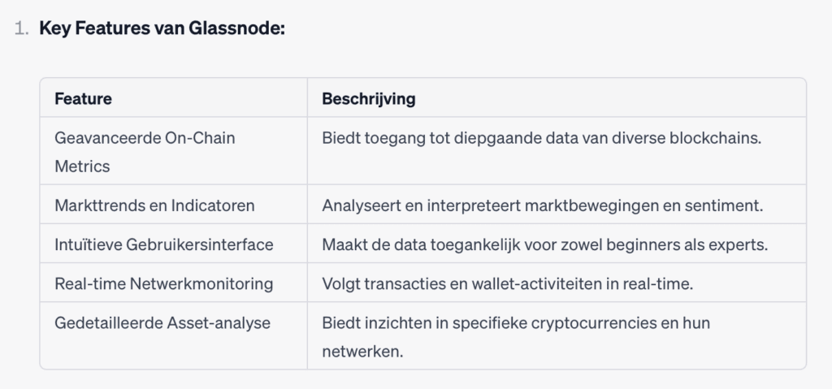Click the list number 1 marker
Screen dimensions: 832x389
(x=21, y=29)
